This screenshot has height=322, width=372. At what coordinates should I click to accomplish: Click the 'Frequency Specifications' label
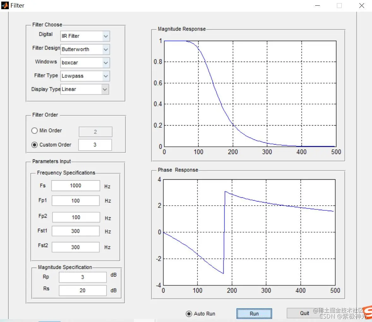pos(66,173)
